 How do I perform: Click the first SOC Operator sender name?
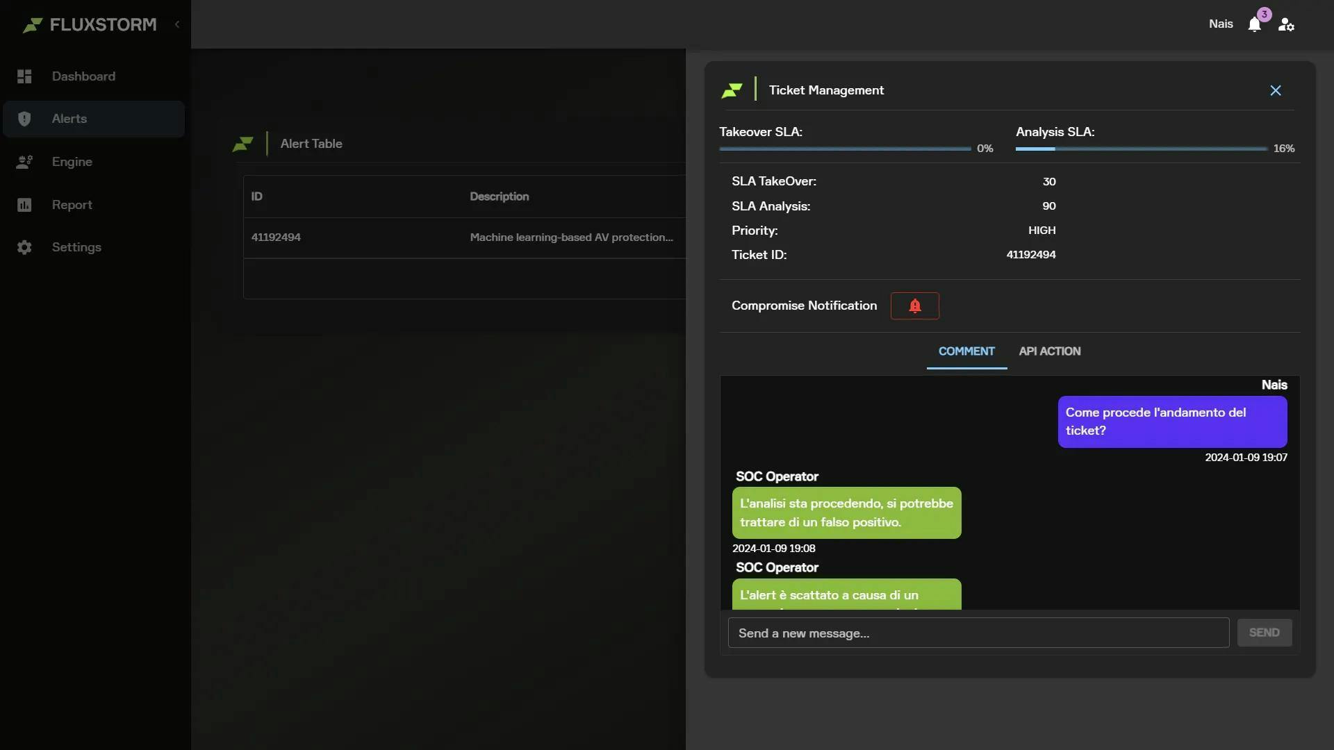[777, 477]
